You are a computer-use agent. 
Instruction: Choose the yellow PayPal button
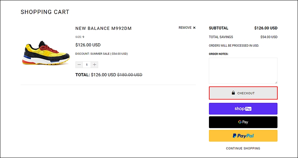pos(243,136)
